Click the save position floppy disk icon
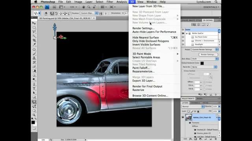 point(101,13)
